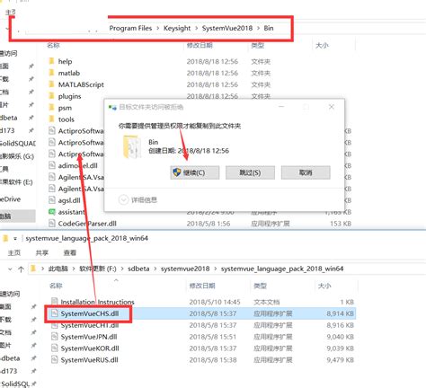Select the SystemVueCHT.dll file icon

[x=54, y=325]
